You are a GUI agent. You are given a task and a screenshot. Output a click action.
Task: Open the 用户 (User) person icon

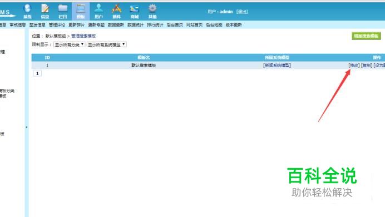pos(98,11)
